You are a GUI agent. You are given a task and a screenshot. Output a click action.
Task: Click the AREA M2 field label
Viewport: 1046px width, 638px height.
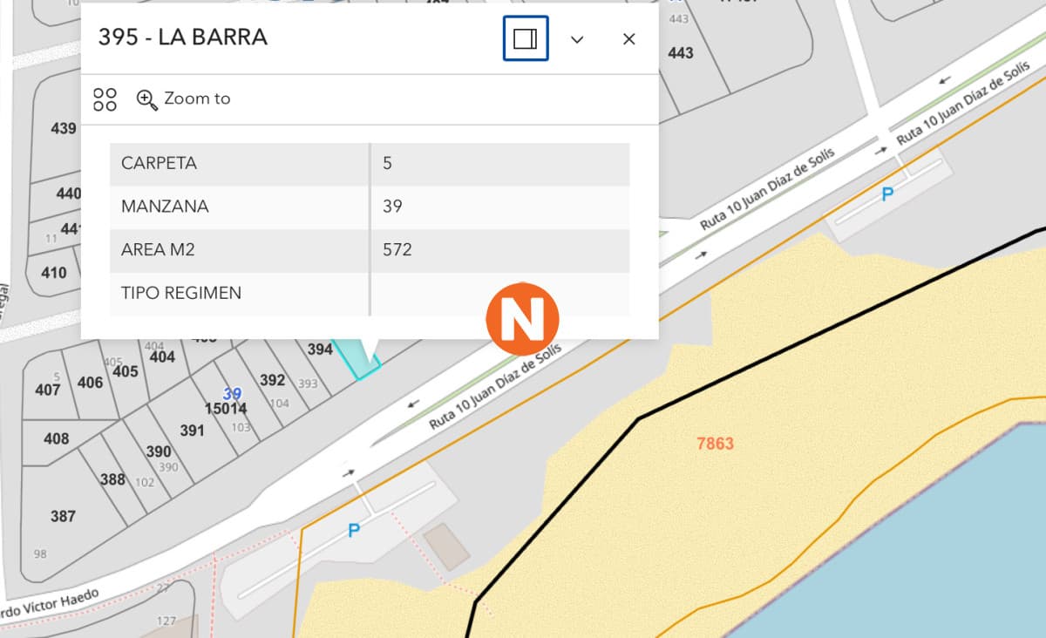click(x=158, y=250)
